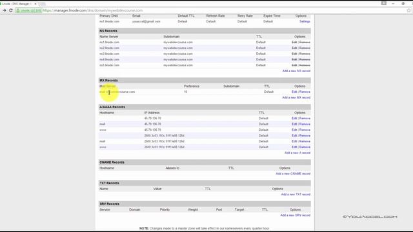Click the MX preference value 10
413x232 pixels.
pyautogui.click(x=185, y=92)
